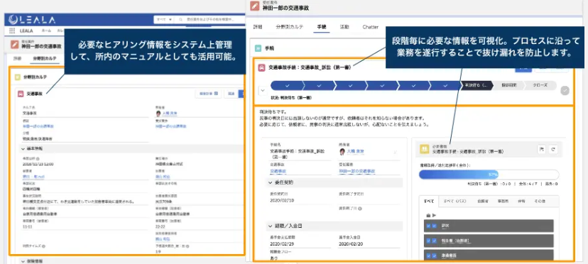Click the 57% document progress bar
588x264 pixels.
coord(489,175)
